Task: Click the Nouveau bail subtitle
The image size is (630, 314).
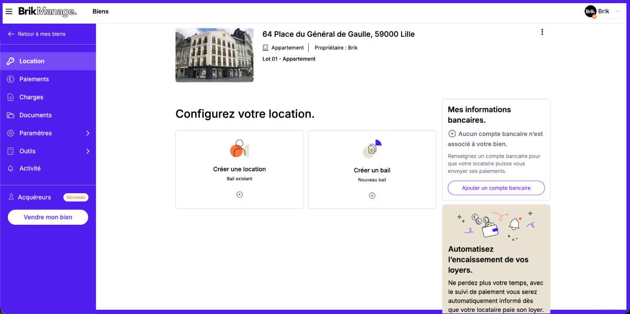Action: (372, 180)
